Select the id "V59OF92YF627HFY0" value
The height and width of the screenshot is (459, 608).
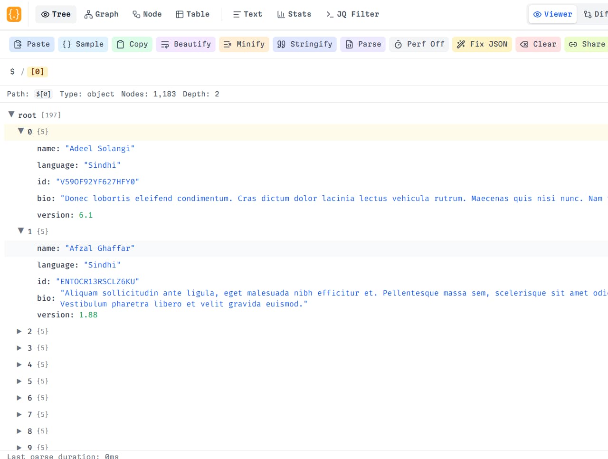[x=97, y=182]
